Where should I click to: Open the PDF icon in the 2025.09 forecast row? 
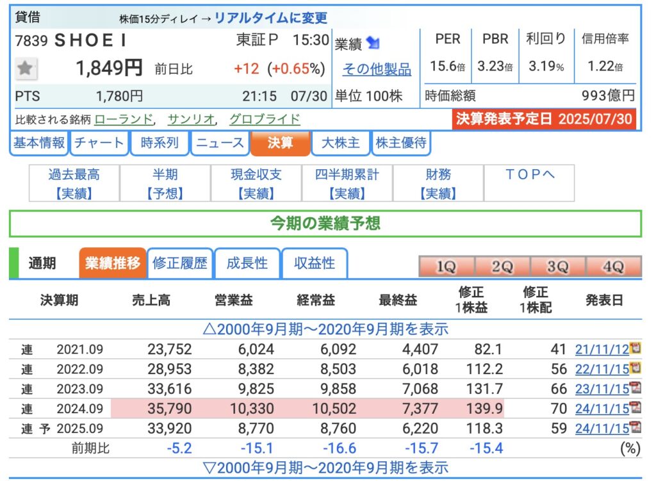(635, 427)
